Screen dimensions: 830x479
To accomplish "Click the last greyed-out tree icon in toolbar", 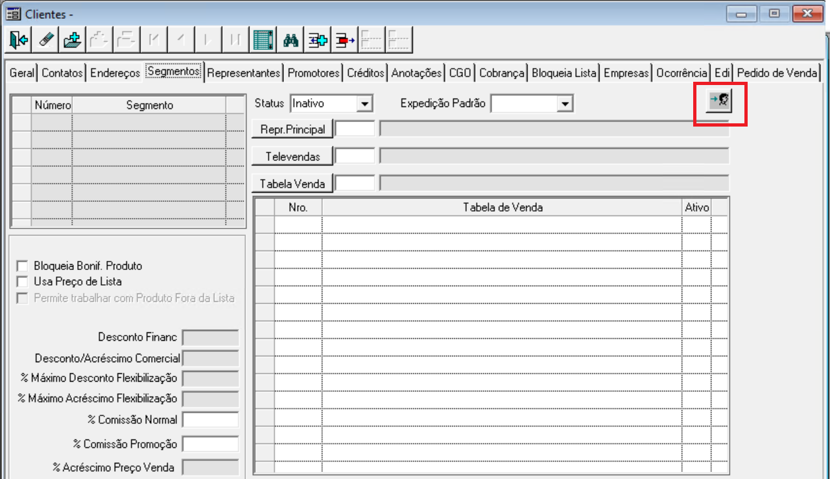I will (399, 40).
